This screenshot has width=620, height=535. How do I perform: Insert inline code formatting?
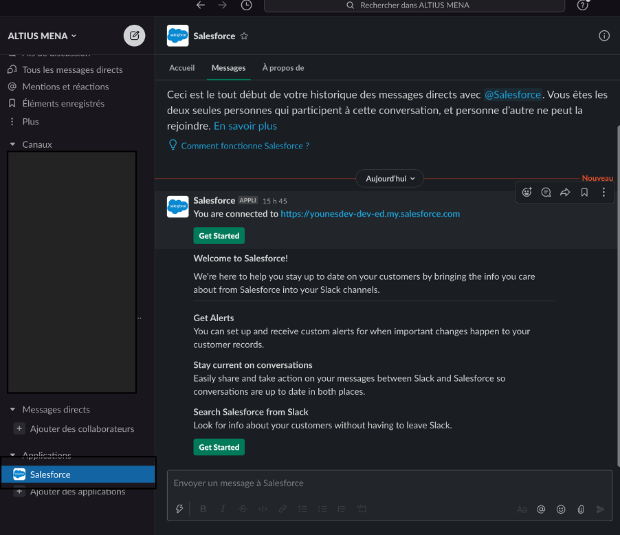tap(263, 509)
